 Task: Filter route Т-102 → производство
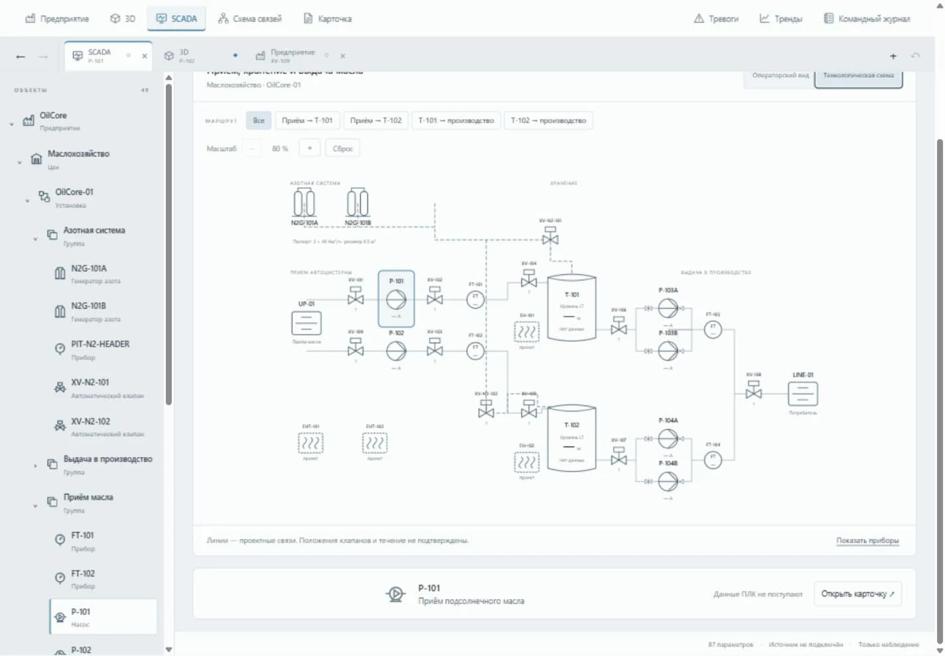(x=548, y=121)
